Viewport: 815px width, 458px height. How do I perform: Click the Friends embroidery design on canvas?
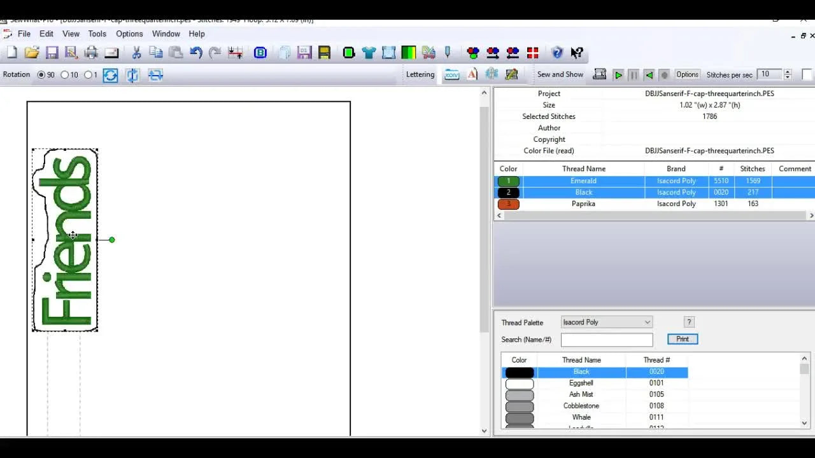pos(65,240)
